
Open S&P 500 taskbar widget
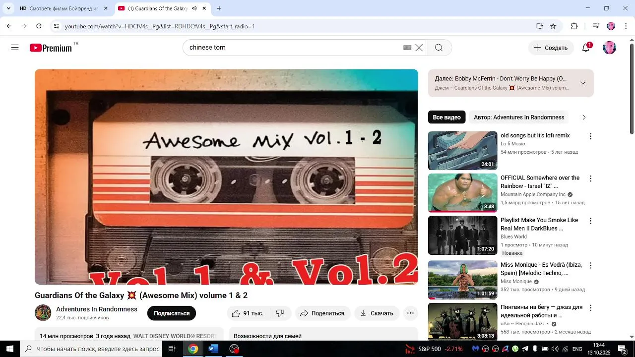click(434, 349)
